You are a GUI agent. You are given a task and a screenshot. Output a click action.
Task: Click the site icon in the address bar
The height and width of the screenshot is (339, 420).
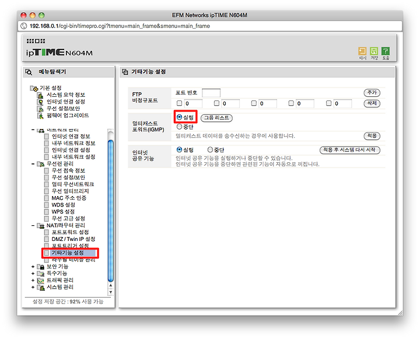(24, 26)
